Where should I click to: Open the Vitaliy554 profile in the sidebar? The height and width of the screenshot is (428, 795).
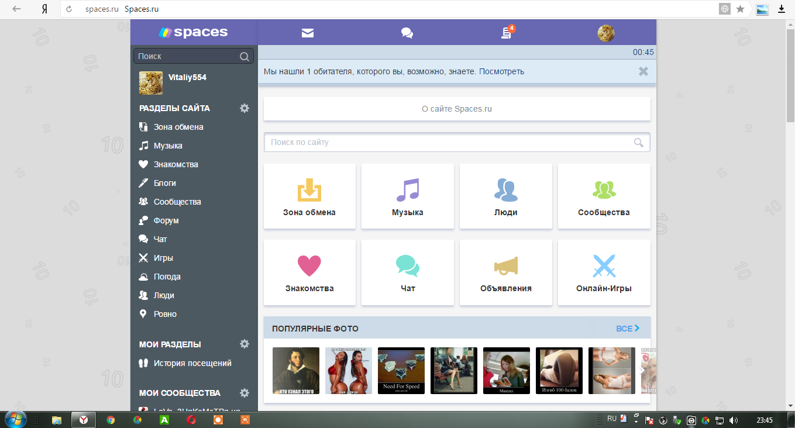coord(187,77)
